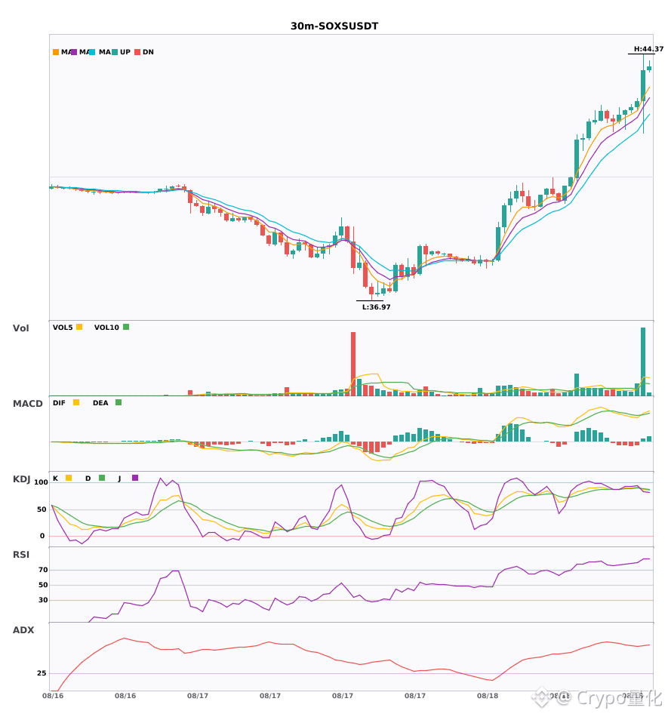Click the yellow K legend swatch

click(x=69, y=478)
